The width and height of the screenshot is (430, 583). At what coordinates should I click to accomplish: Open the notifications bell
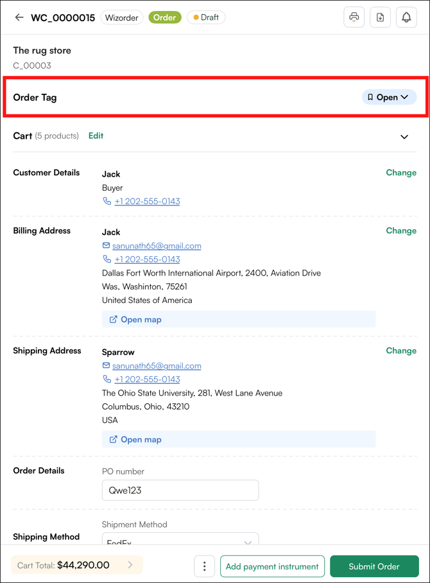click(406, 17)
